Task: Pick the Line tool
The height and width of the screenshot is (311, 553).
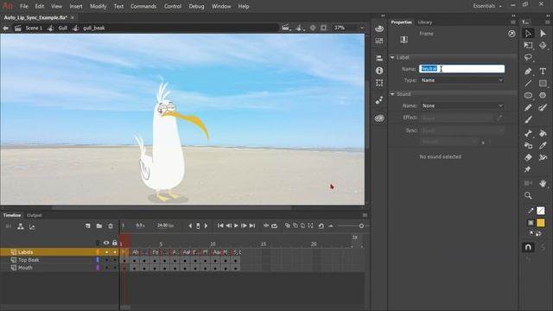Action: pyautogui.click(x=528, y=84)
